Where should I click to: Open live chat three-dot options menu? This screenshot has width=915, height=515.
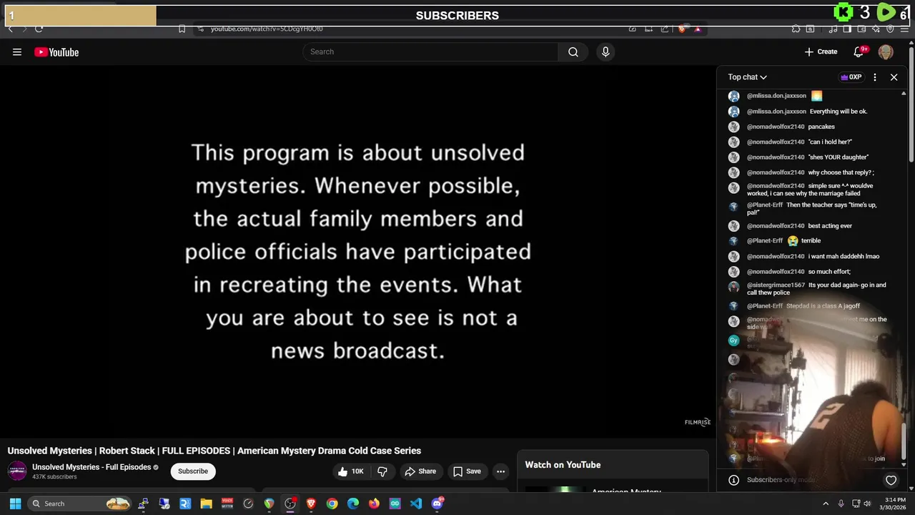coord(874,77)
